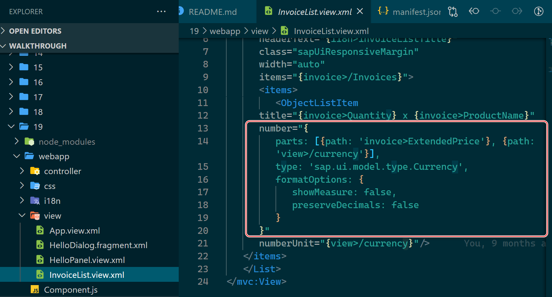Click the middle commit circle toolbar icon
Image resolution: width=552 pixels, height=297 pixels.
[x=495, y=11]
